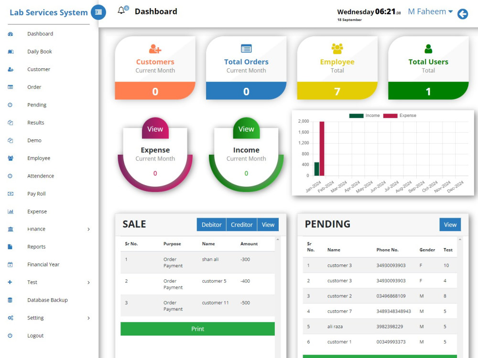Select sale row for customer 11
The width and height of the screenshot is (478, 358).
coord(197,305)
